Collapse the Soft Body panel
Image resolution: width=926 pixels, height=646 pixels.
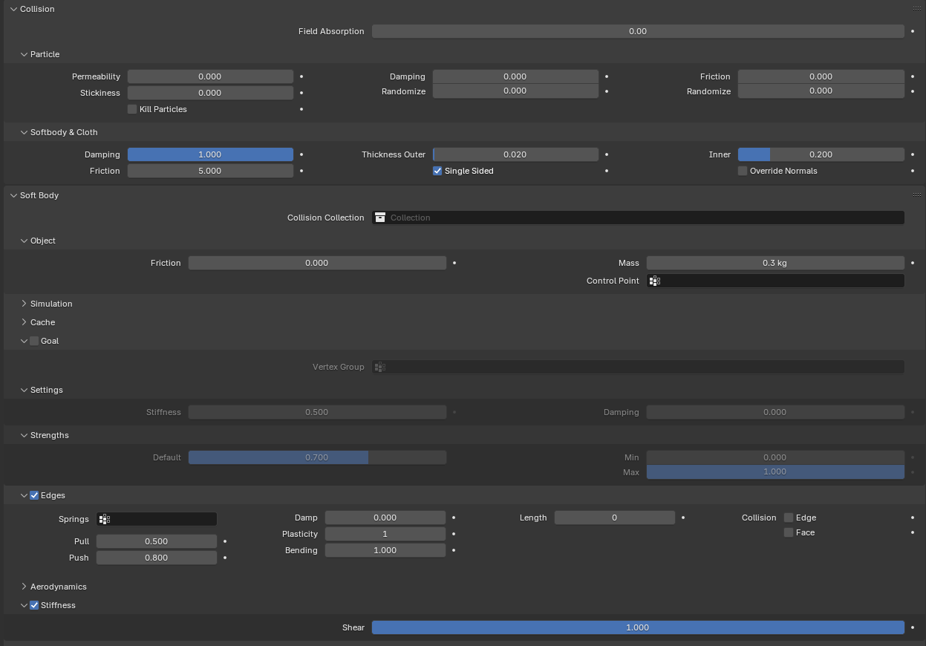[x=13, y=195]
